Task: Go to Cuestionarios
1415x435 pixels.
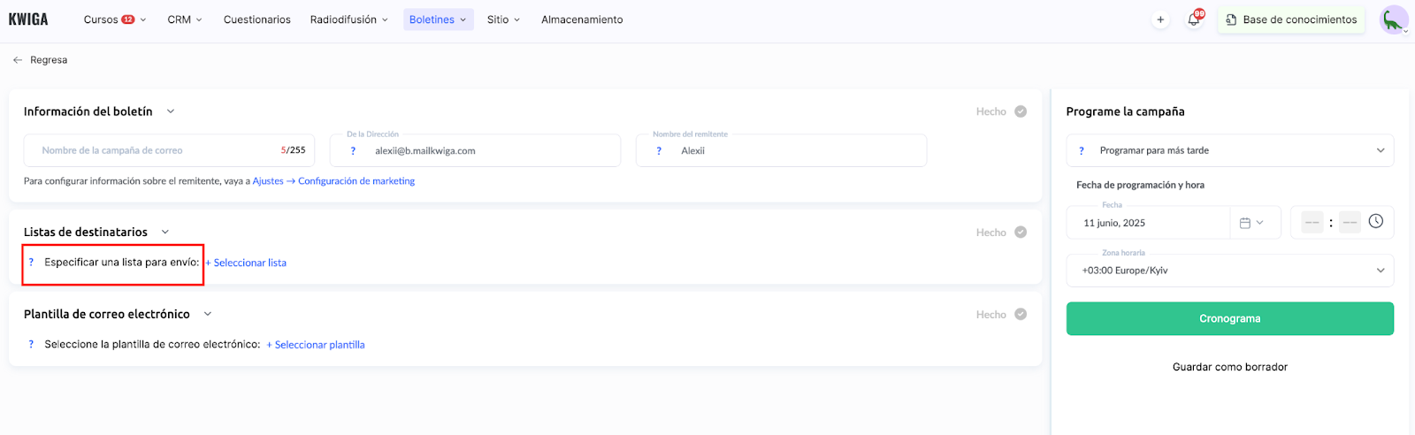Action: [257, 19]
